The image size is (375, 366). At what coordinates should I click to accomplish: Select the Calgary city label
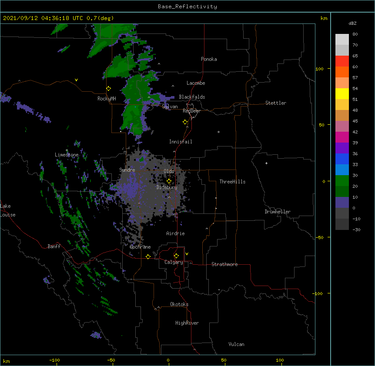pyautogui.click(x=174, y=262)
